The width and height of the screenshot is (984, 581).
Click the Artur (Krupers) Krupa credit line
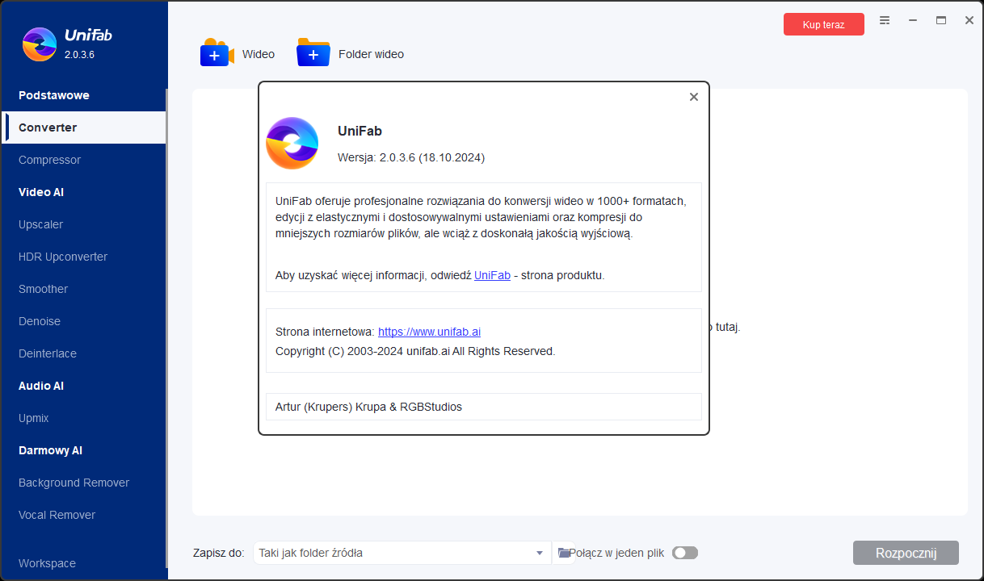tap(368, 407)
